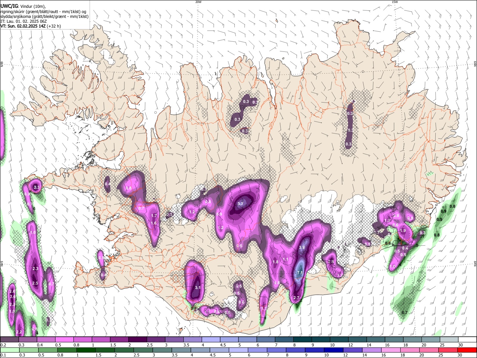Image resolution: width=477 pixels, height=358 pixels.
Task: Pick the palest green rain-scale swatch at 0.1
Action: 9,350
